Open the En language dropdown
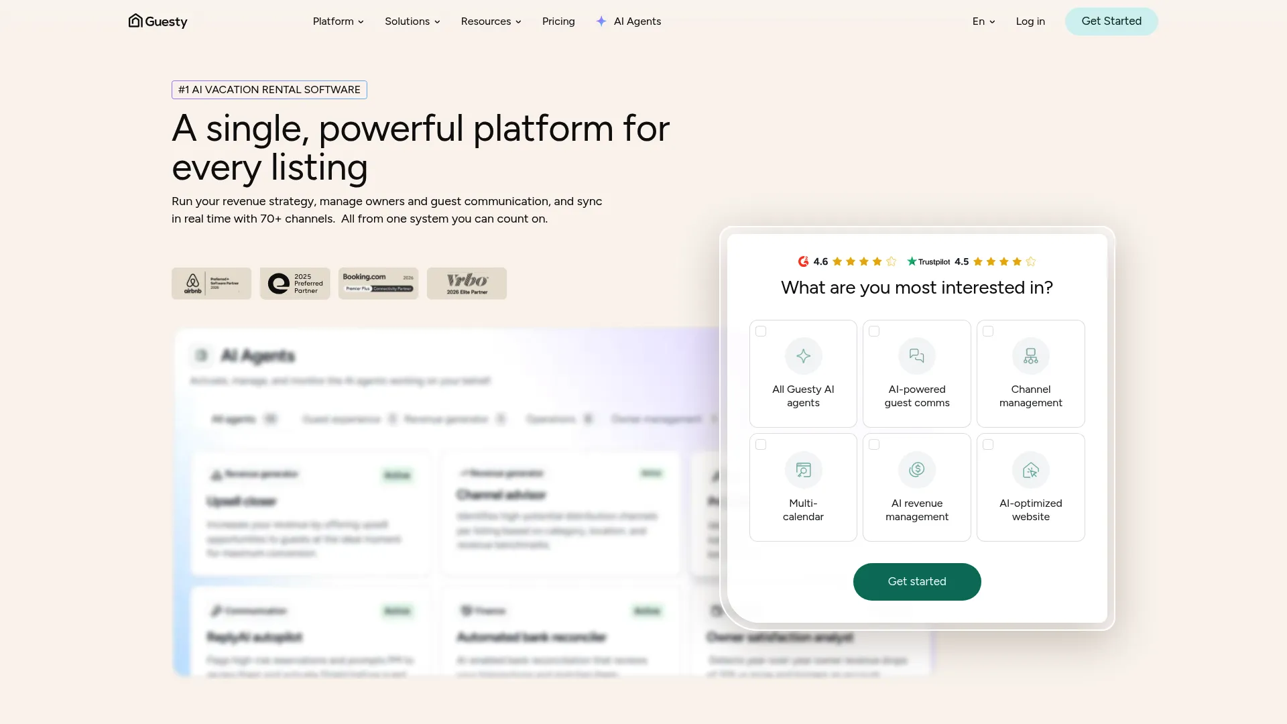 pyautogui.click(x=983, y=21)
